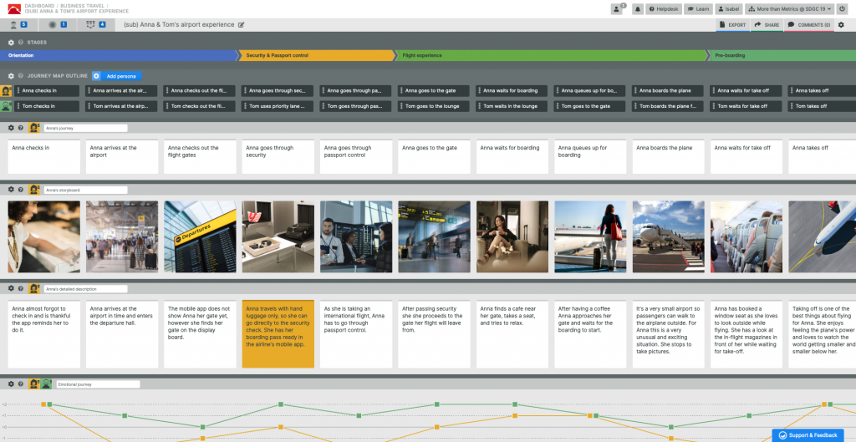Edit the 'Anna's detailed description' title field
This screenshot has height=442, width=856.
86,288
